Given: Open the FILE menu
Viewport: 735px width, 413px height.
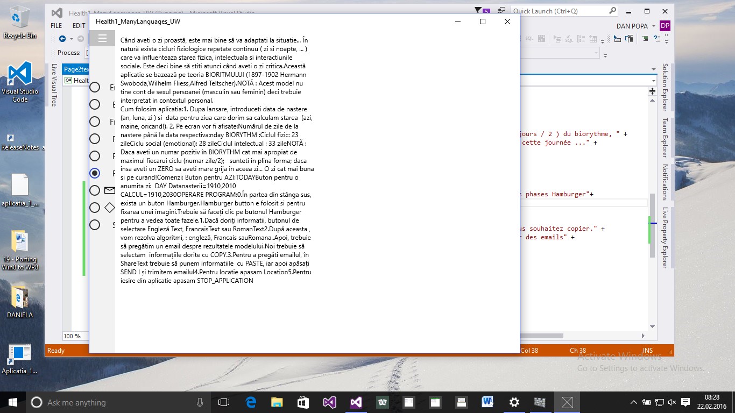Looking at the screenshot, I should coord(56,25).
